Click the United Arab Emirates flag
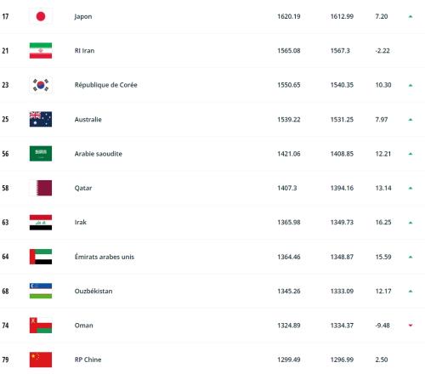Viewport: 425px width, 374px height. tap(41, 257)
